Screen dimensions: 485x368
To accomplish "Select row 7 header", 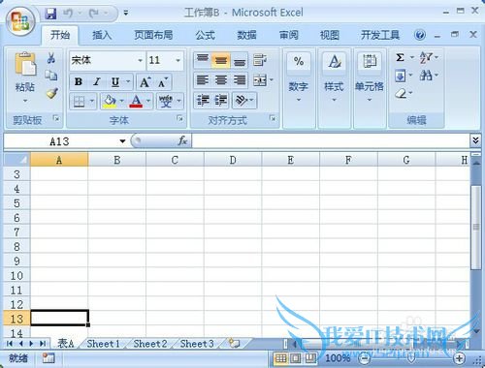I will pyautogui.click(x=16, y=232).
